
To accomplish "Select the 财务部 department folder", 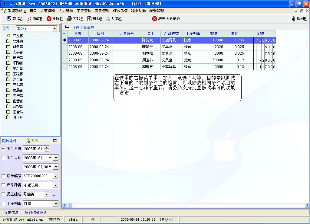I will click(18, 47).
